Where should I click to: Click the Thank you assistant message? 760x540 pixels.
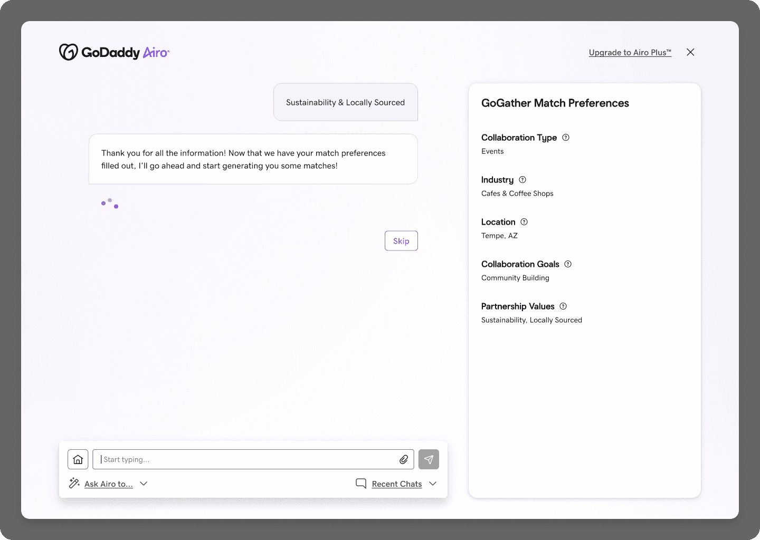253,159
